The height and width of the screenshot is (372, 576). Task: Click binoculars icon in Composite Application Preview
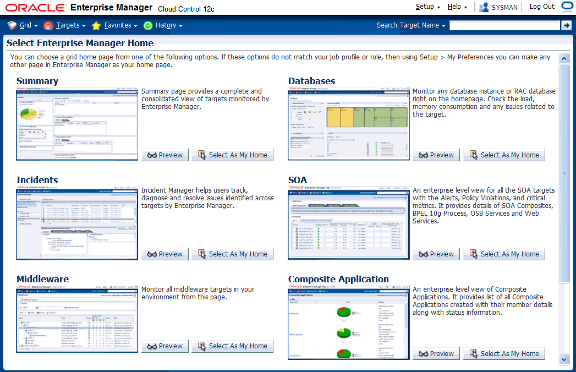click(x=423, y=354)
